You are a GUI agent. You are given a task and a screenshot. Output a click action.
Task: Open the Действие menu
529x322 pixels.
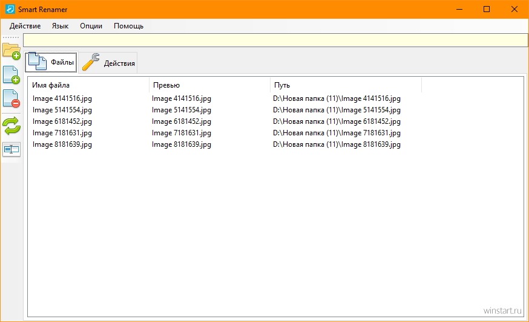(25, 26)
